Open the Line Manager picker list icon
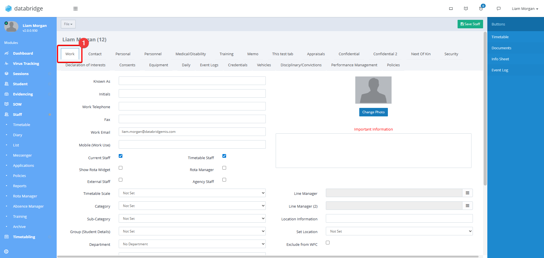The height and width of the screenshot is (258, 544). coord(467,193)
